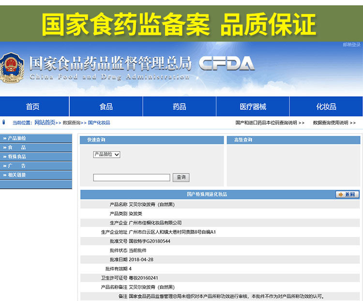Image resolution: width=363 pixels, height=301 pixels.
Task: Click 国家食品药品监督管理总局 site title
Action: coord(110,63)
